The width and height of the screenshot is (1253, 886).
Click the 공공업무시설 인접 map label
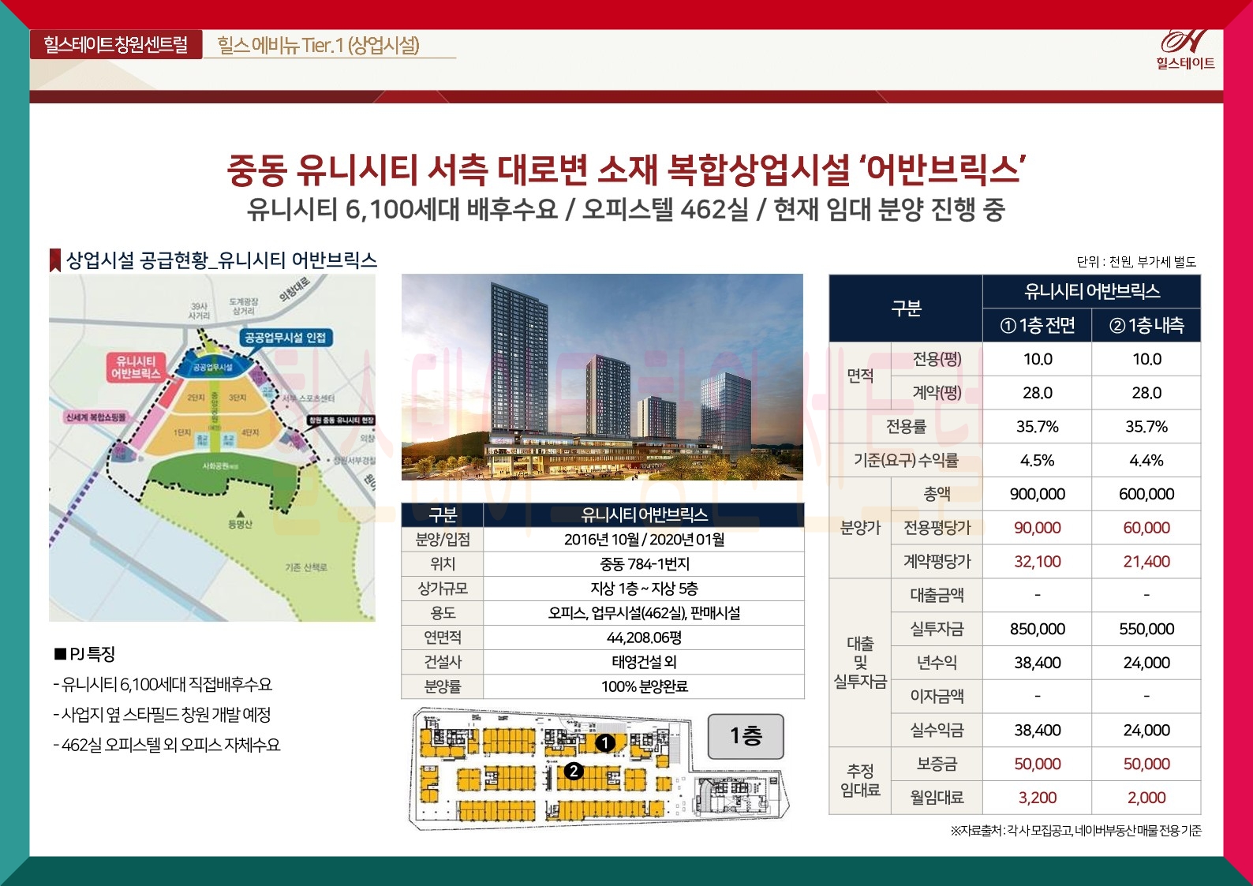(x=285, y=338)
